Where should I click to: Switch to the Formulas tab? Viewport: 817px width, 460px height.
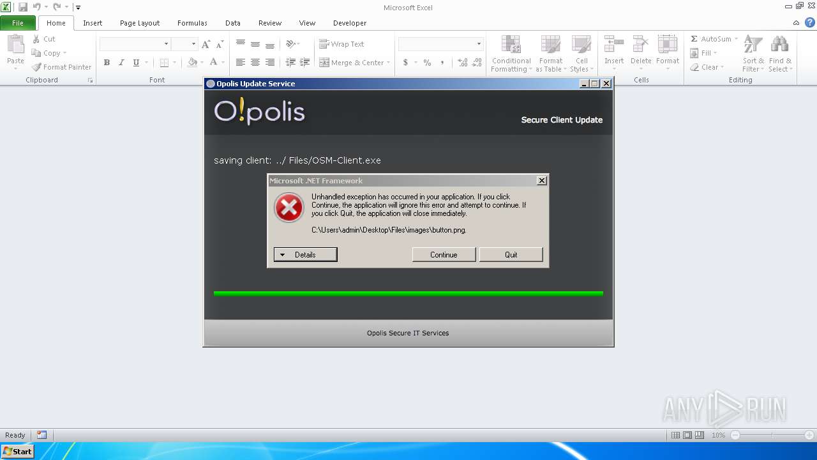(192, 23)
